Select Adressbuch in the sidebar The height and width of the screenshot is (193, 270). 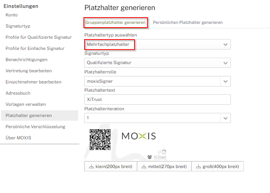(x=18, y=93)
